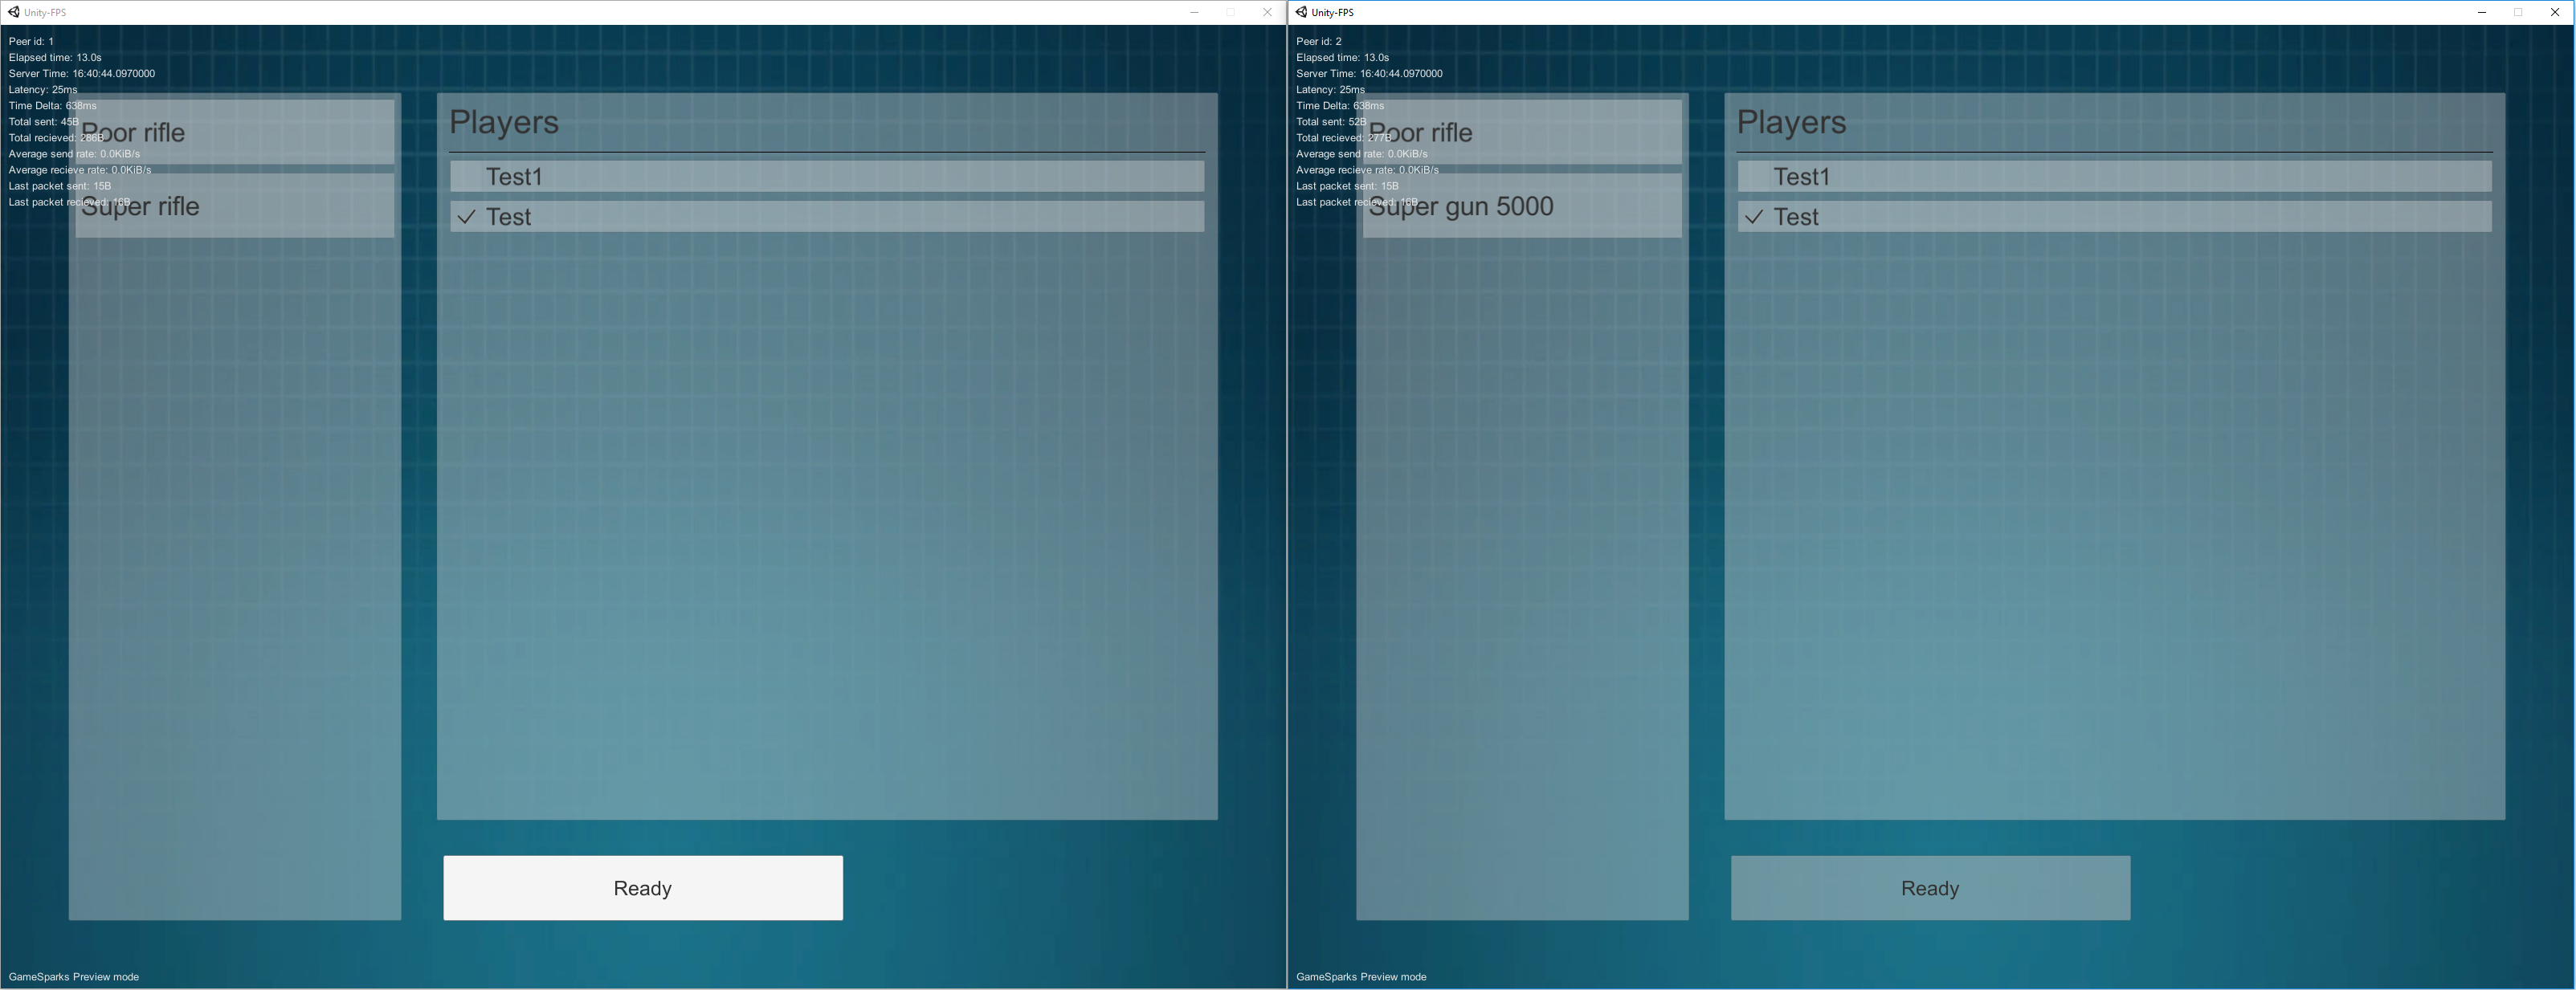Select Test player row in Peer 1 window

[827, 217]
